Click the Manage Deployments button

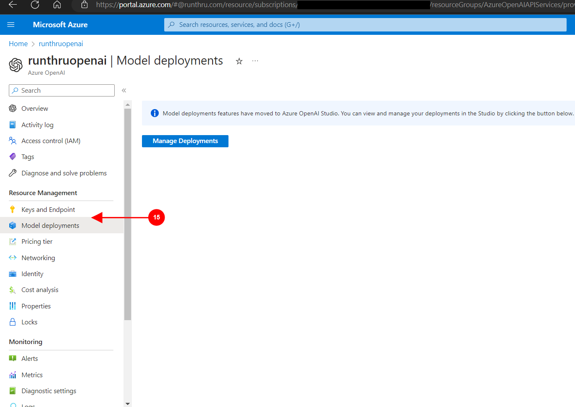pyautogui.click(x=185, y=141)
